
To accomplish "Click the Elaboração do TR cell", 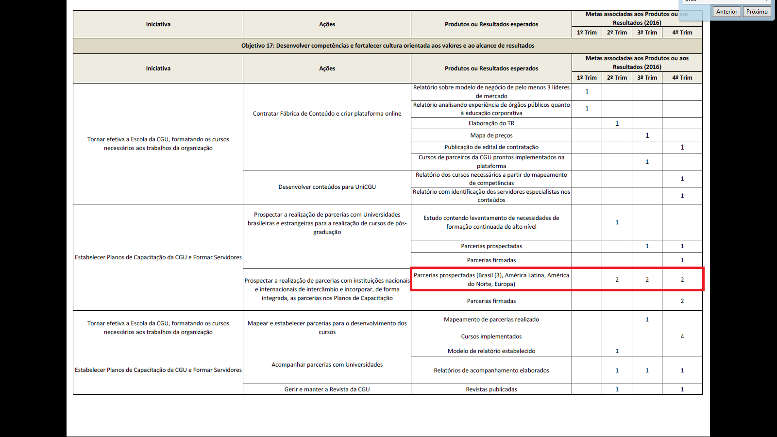I will coord(491,123).
